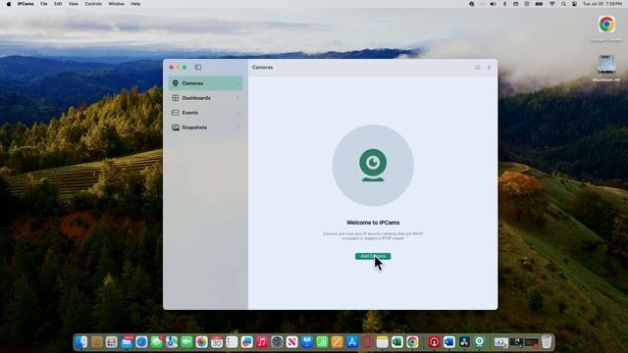Open Snapshots in the sidebar
This screenshot has height=353, width=628.
point(205,127)
